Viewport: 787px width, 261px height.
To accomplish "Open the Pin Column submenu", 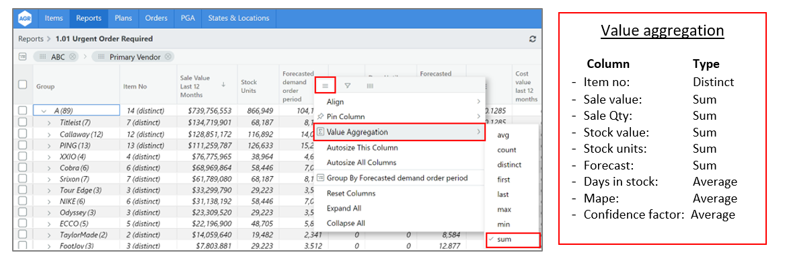I will pyautogui.click(x=400, y=117).
